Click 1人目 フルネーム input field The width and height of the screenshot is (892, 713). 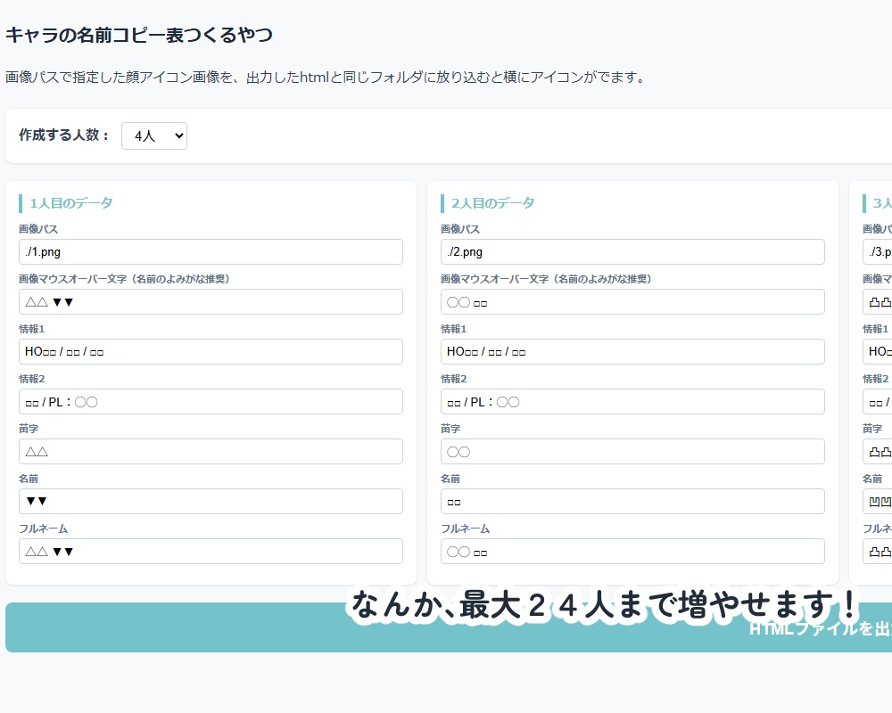tap(211, 552)
